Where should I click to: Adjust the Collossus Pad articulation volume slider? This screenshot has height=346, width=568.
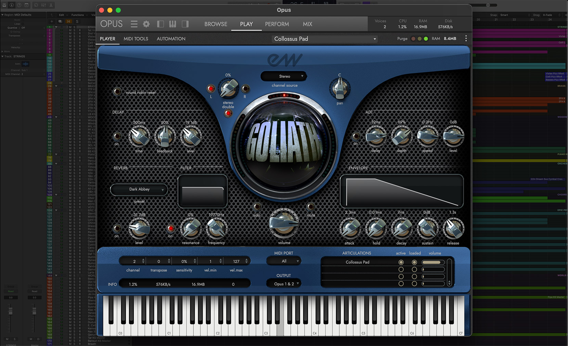coord(433,262)
